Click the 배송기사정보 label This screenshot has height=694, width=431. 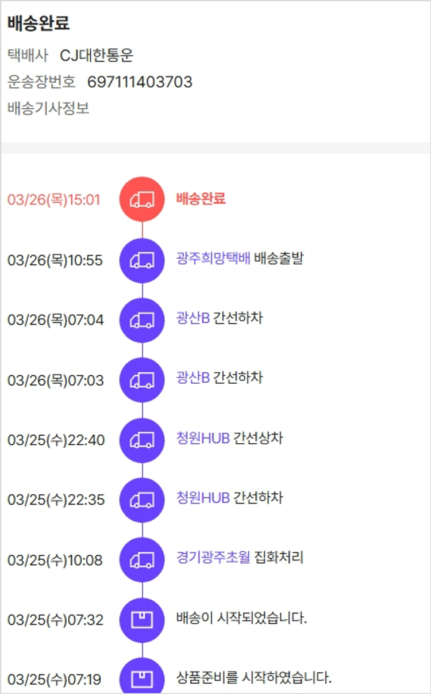48,108
